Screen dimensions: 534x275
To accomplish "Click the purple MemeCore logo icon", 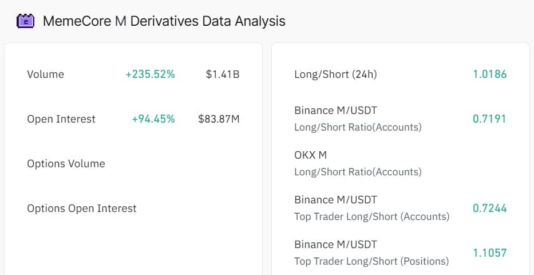I will click(x=26, y=21).
